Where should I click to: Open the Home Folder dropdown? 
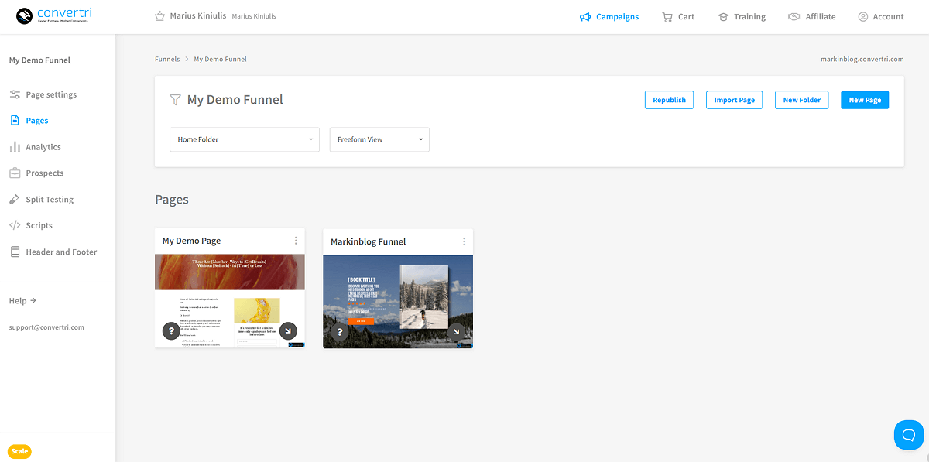point(245,139)
